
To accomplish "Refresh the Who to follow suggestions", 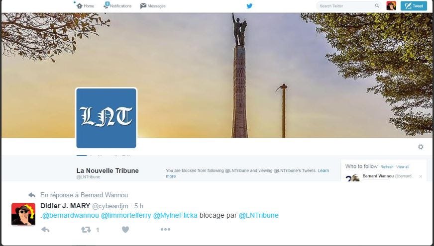I will point(387,166).
